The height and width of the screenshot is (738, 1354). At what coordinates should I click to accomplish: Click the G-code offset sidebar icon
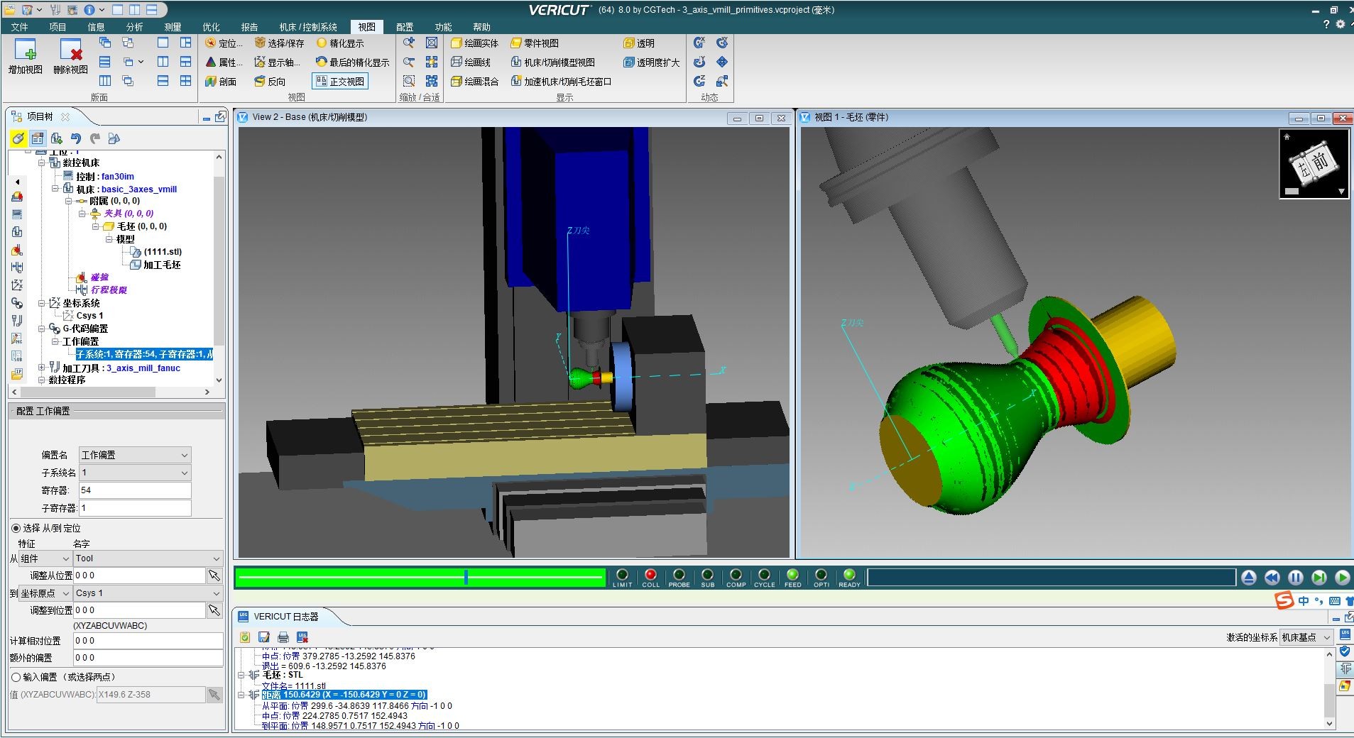pos(17,303)
